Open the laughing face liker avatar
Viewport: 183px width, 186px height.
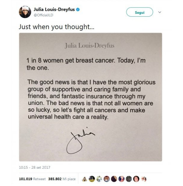pyautogui.click(x=136, y=179)
